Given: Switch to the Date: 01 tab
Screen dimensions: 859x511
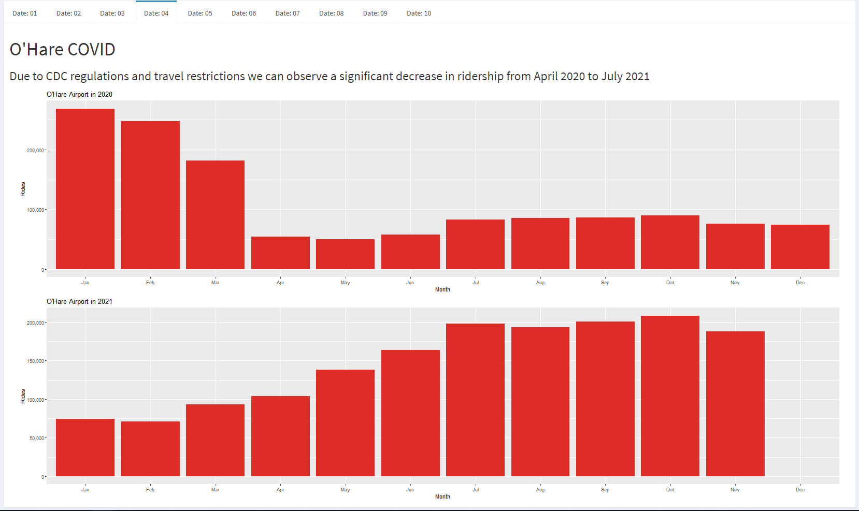Looking at the screenshot, I should point(25,13).
